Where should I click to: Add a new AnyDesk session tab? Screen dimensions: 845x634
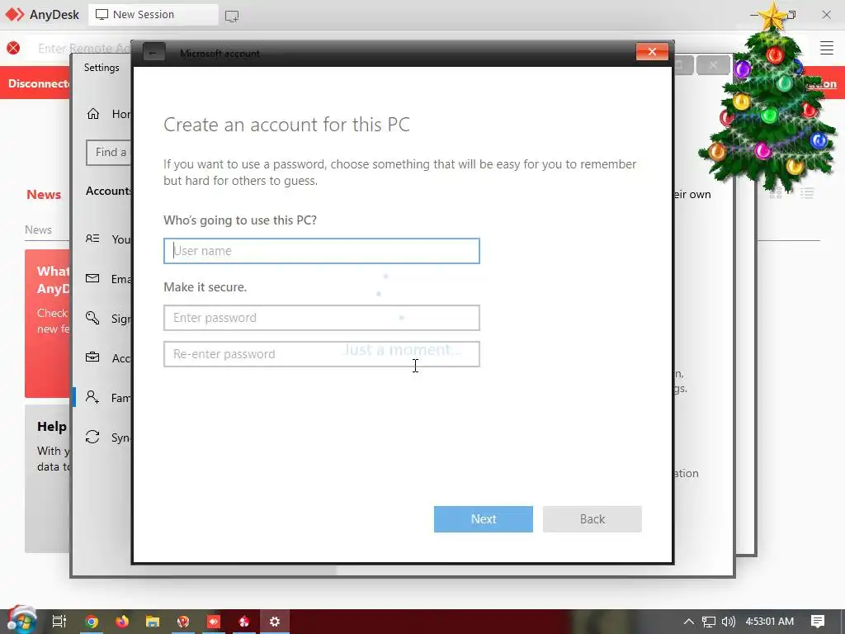tap(232, 16)
